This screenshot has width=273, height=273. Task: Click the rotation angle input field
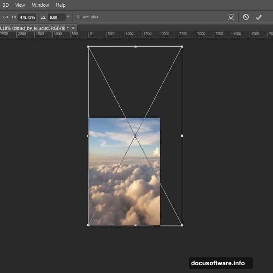pos(57,17)
